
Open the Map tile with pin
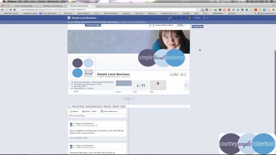(158, 85)
